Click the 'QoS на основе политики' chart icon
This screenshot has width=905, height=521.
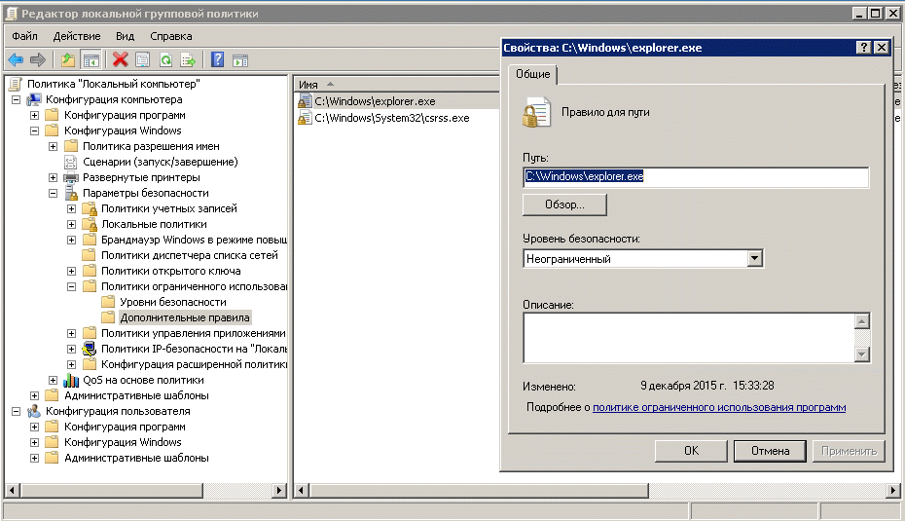[x=71, y=380]
